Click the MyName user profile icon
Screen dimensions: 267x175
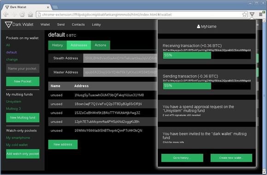pyautogui.click(x=198, y=26)
